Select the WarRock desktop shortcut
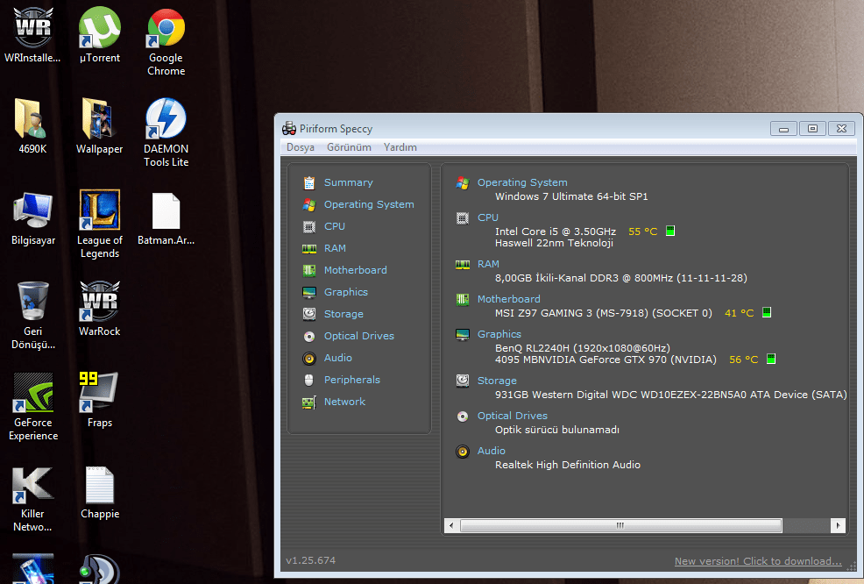Screen dimensions: 864x584 tap(100, 309)
